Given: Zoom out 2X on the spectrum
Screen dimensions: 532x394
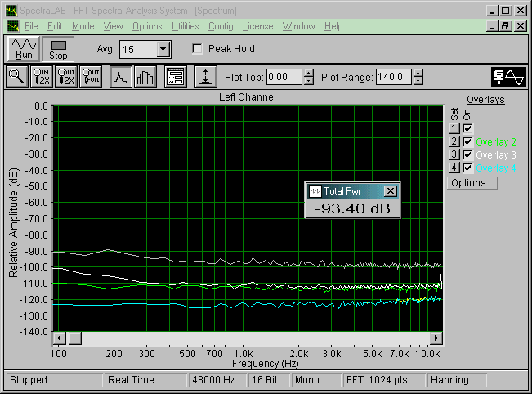Looking at the screenshot, I should (x=66, y=77).
